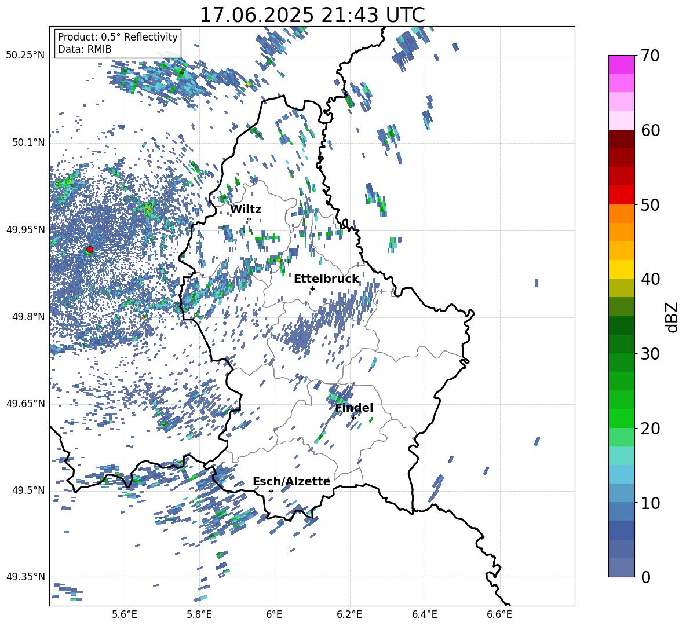Click the colorbar tick label 60

(x=650, y=130)
